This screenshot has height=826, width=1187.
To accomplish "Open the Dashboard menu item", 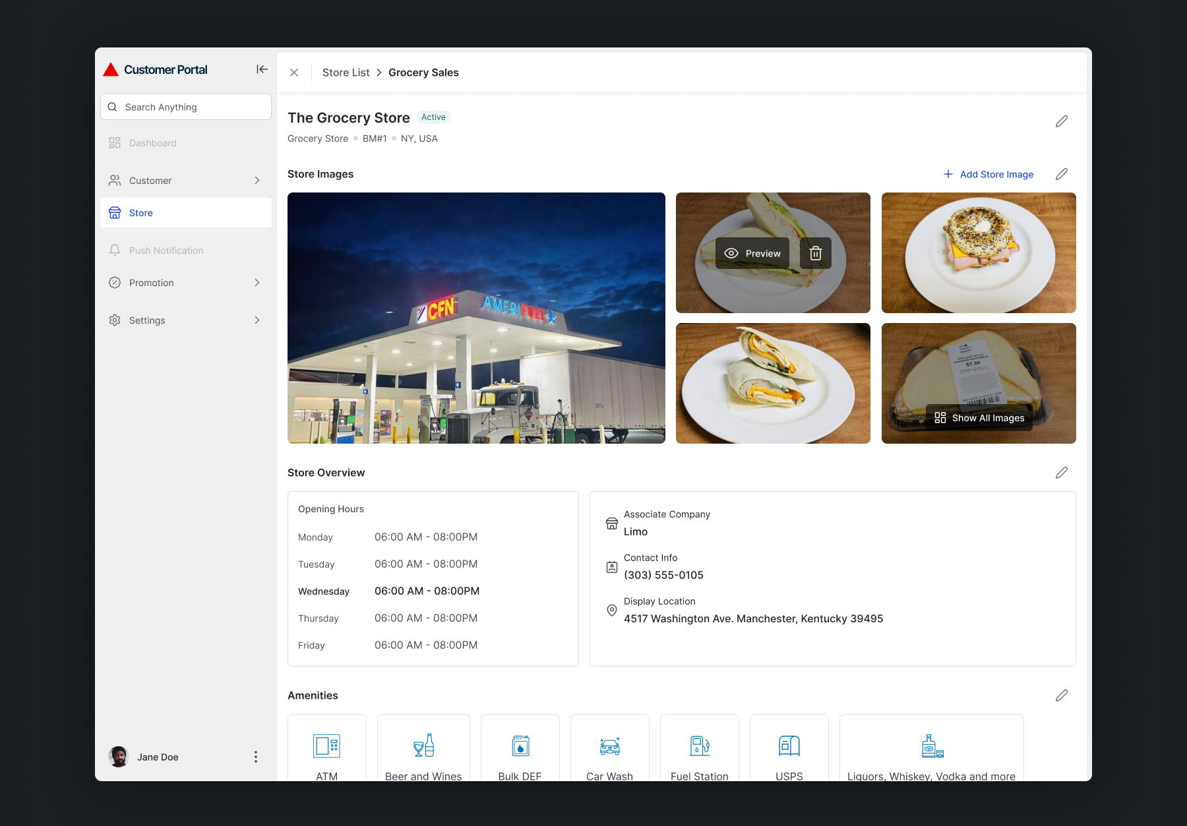I will [186, 143].
